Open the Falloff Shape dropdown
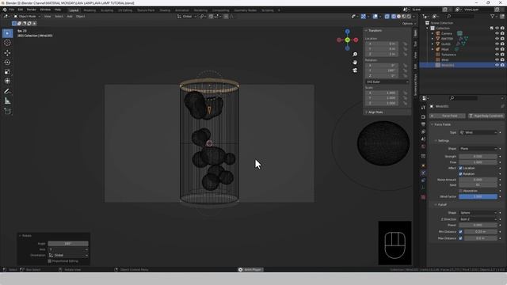 [478, 213]
